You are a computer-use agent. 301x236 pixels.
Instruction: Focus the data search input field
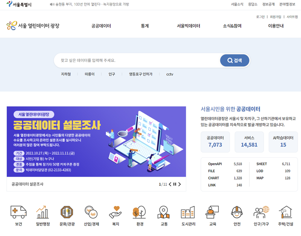tap(137, 60)
